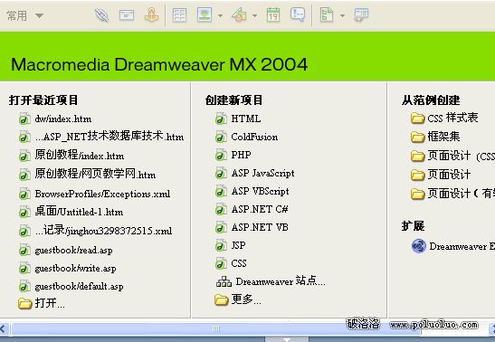Click the Date insert icon
This screenshot has width=495, height=342.
[x=273, y=14]
